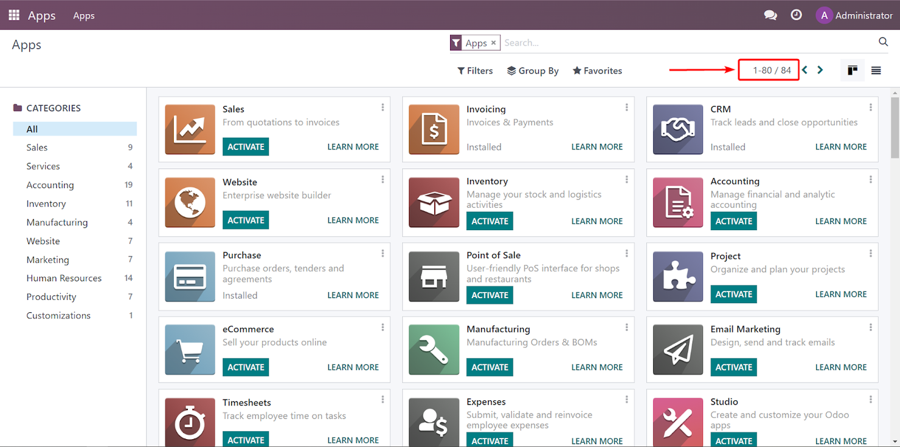Open the main apps grid menu
The image size is (900, 447).
(14, 15)
